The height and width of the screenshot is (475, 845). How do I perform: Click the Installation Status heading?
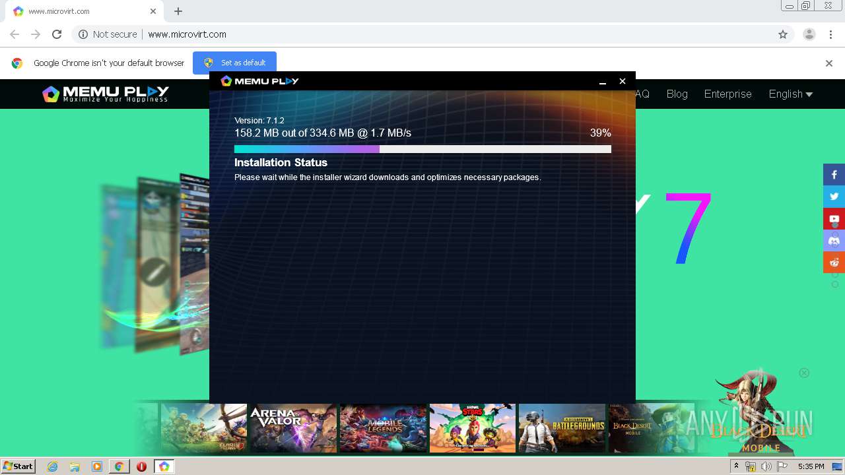point(281,162)
